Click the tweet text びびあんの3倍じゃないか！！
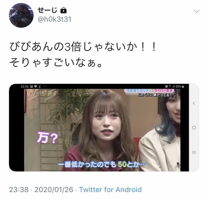Screen dimensions: 208x199 83,47
